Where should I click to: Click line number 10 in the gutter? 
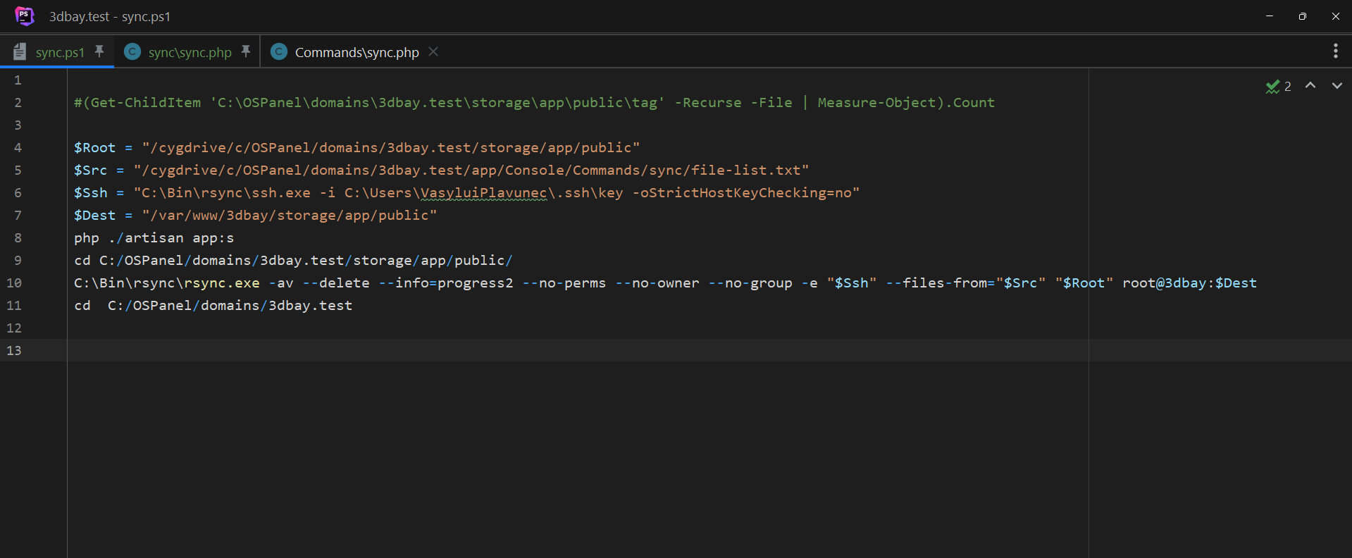[x=14, y=283]
